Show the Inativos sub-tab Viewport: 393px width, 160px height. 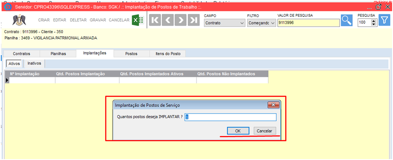[34, 64]
